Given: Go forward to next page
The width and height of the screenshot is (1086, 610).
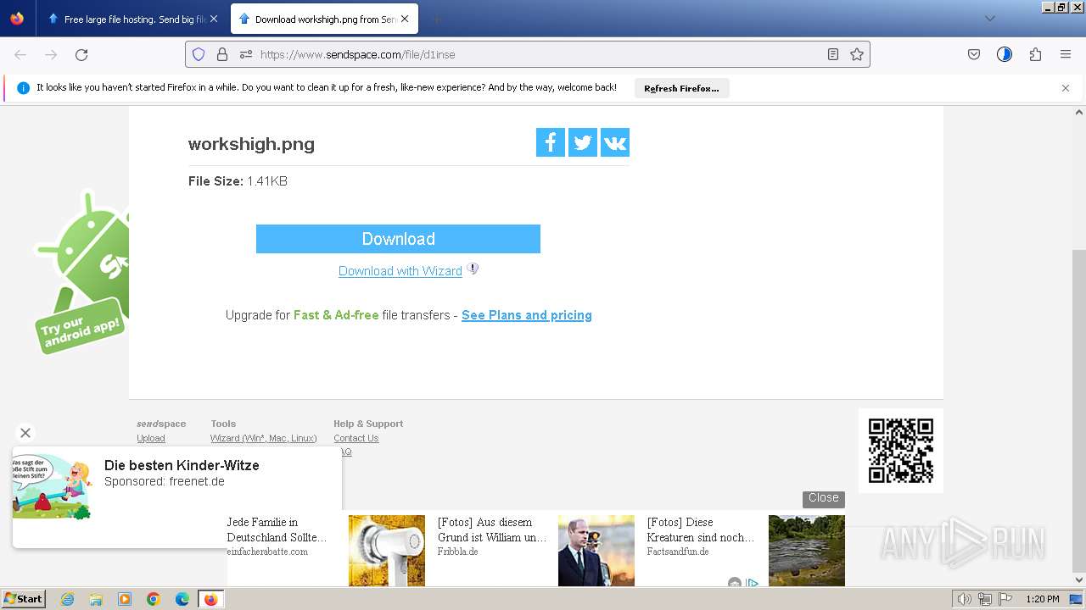Looking at the screenshot, I should coord(51,54).
